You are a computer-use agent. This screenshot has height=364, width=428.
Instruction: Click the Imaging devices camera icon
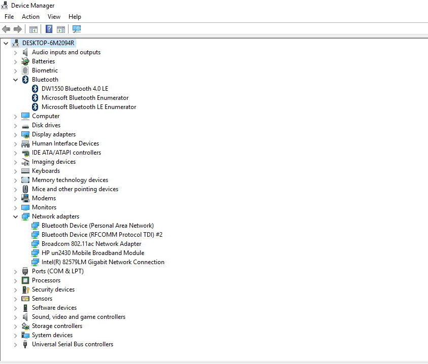point(25,162)
